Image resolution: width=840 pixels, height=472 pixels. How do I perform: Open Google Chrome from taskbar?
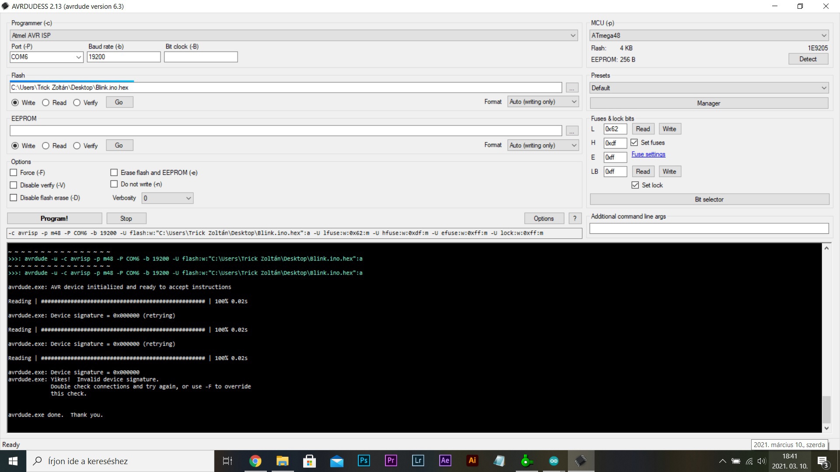[x=255, y=461]
